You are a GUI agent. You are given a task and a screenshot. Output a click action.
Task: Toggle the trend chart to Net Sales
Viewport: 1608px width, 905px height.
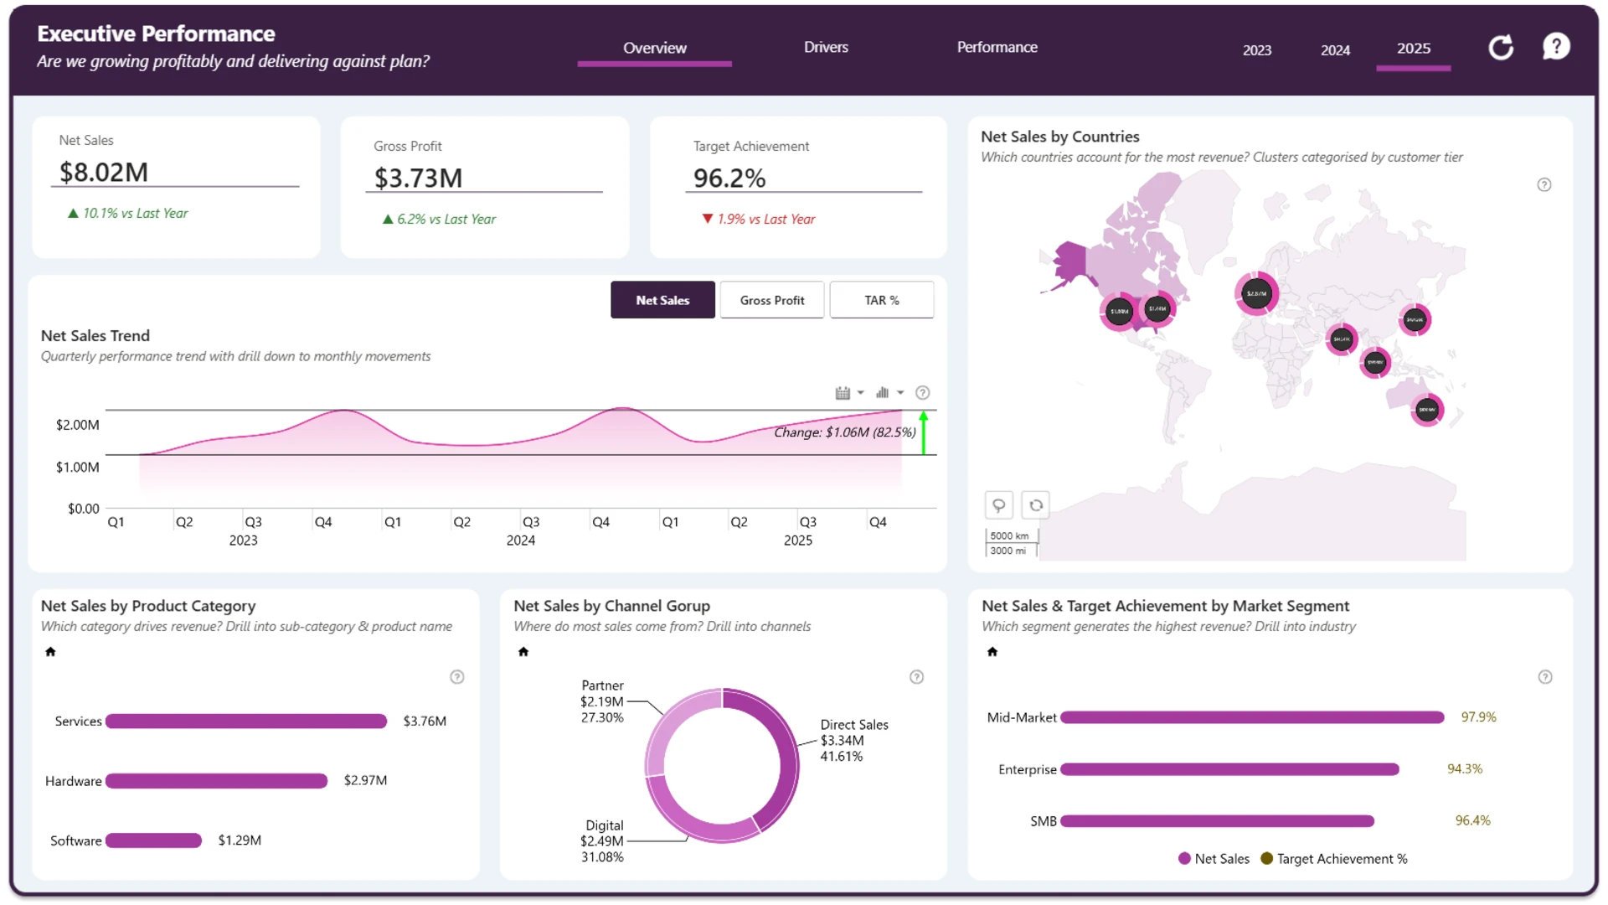(x=662, y=300)
